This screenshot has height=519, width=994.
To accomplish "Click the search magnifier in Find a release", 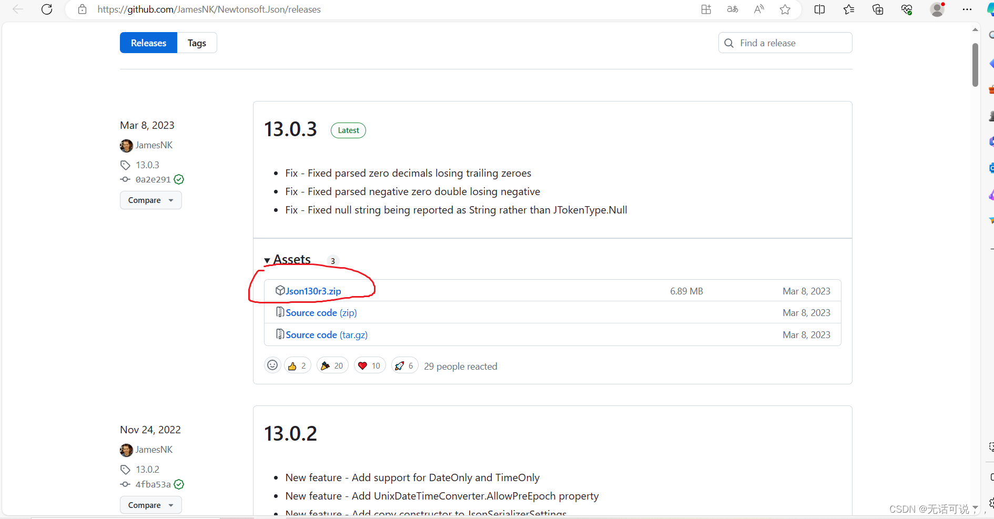I will (x=729, y=43).
